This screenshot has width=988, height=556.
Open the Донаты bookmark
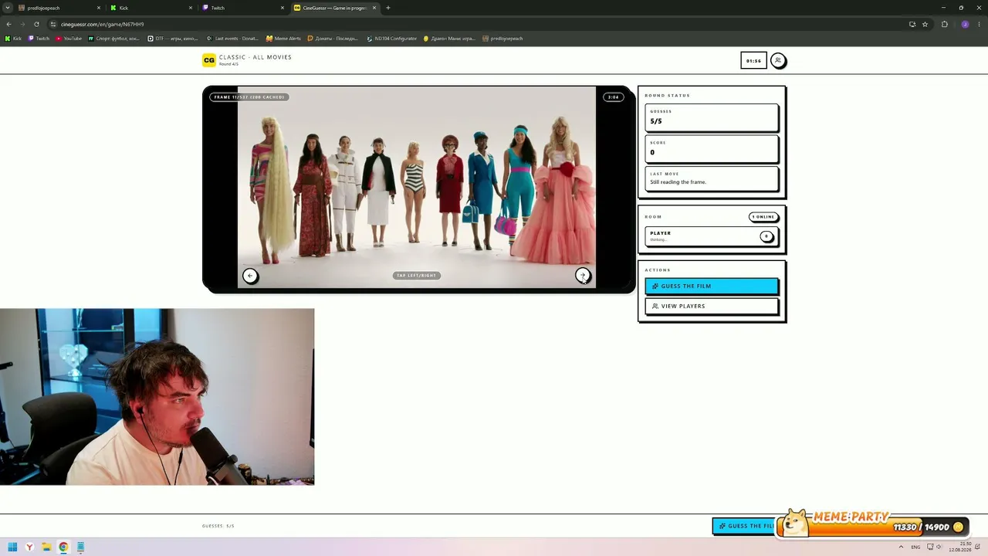pos(333,39)
